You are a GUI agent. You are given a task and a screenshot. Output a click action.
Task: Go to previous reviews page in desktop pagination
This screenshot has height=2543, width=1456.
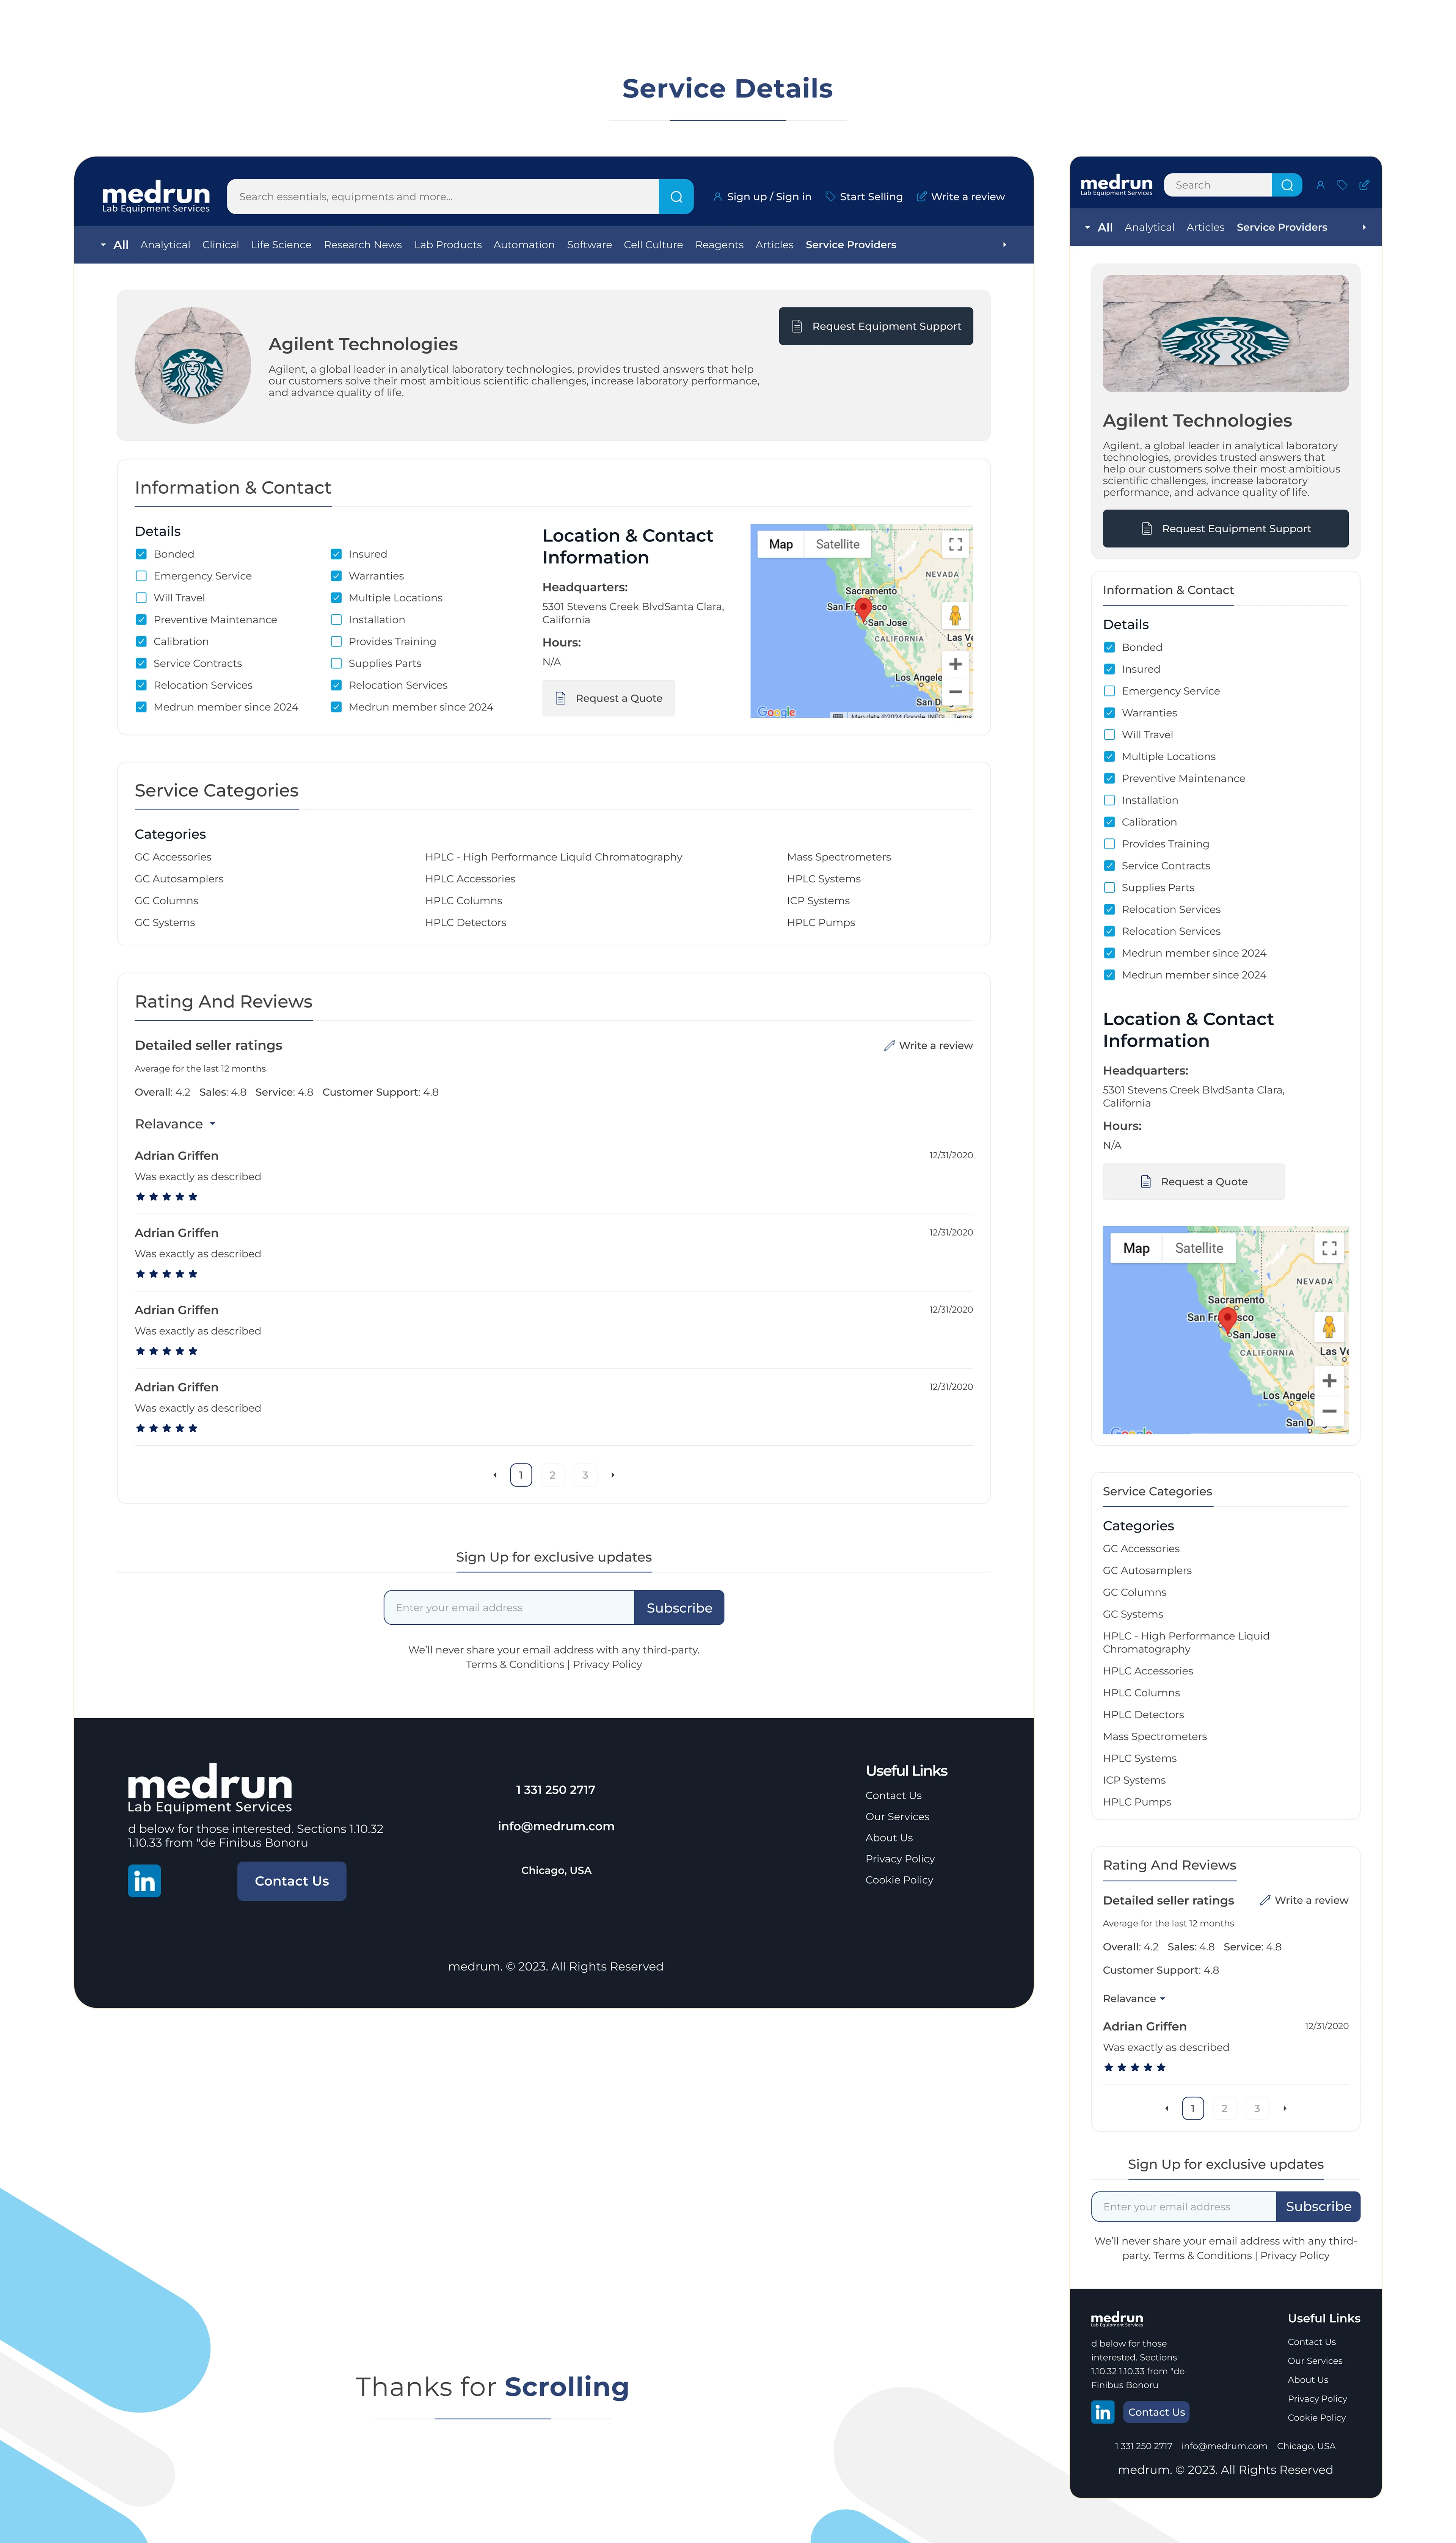click(494, 1475)
